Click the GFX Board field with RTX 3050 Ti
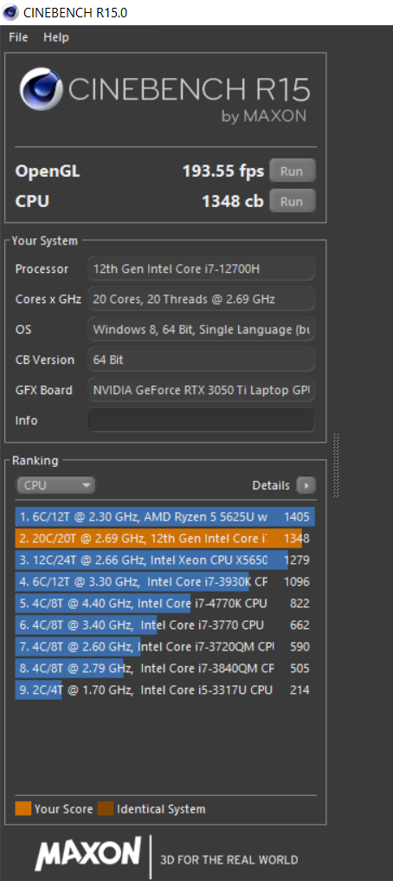The height and width of the screenshot is (881, 393). click(x=201, y=390)
